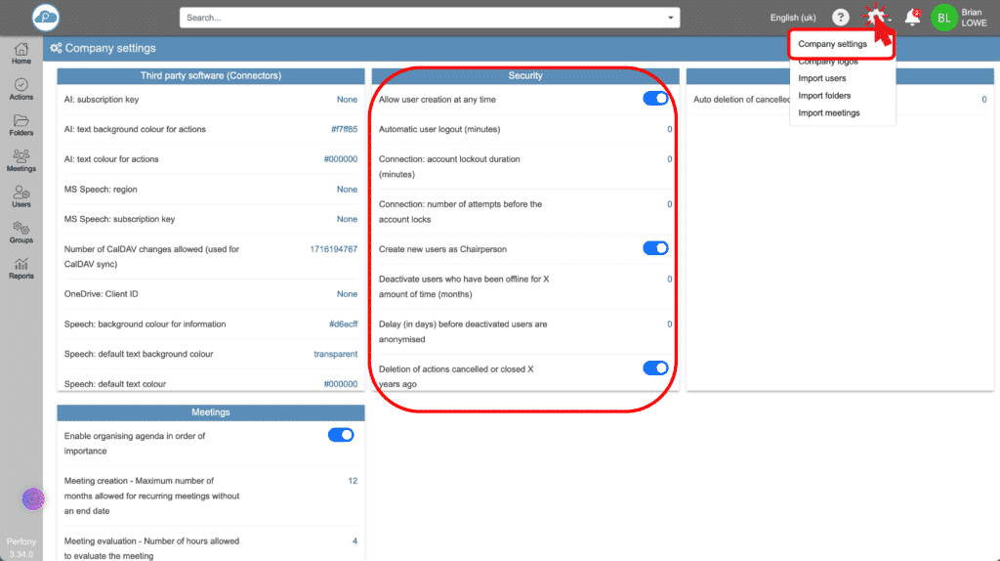Choose Import meetings menu entry

pos(828,112)
